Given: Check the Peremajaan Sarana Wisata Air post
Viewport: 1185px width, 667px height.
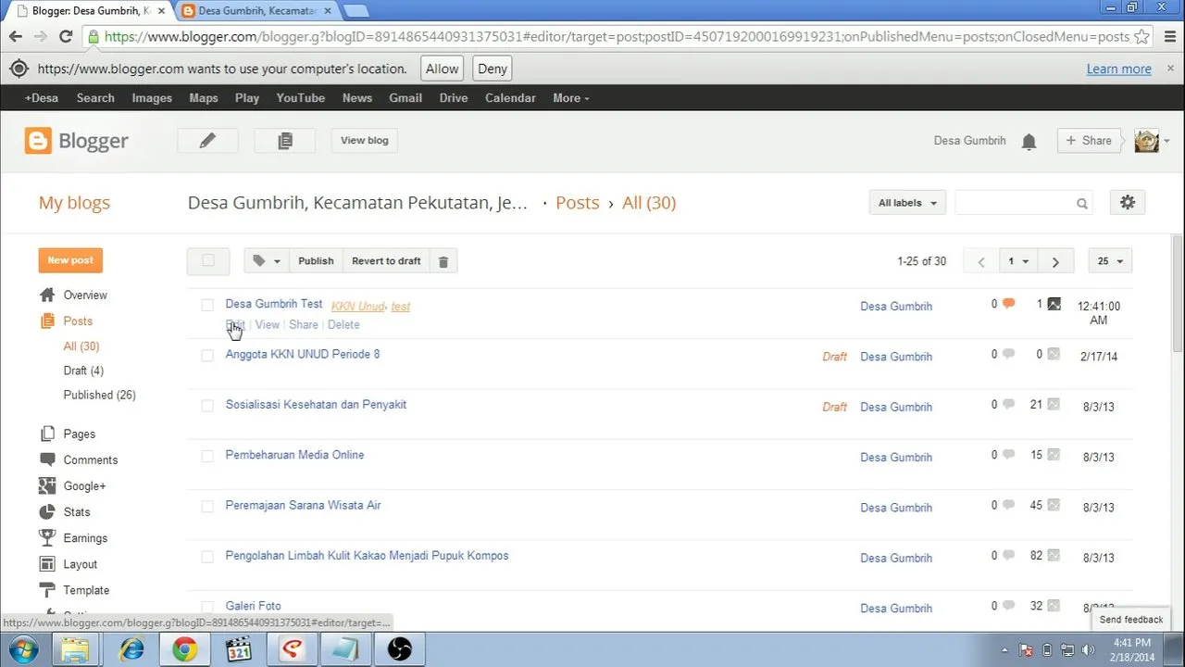Looking at the screenshot, I should pyautogui.click(x=207, y=507).
